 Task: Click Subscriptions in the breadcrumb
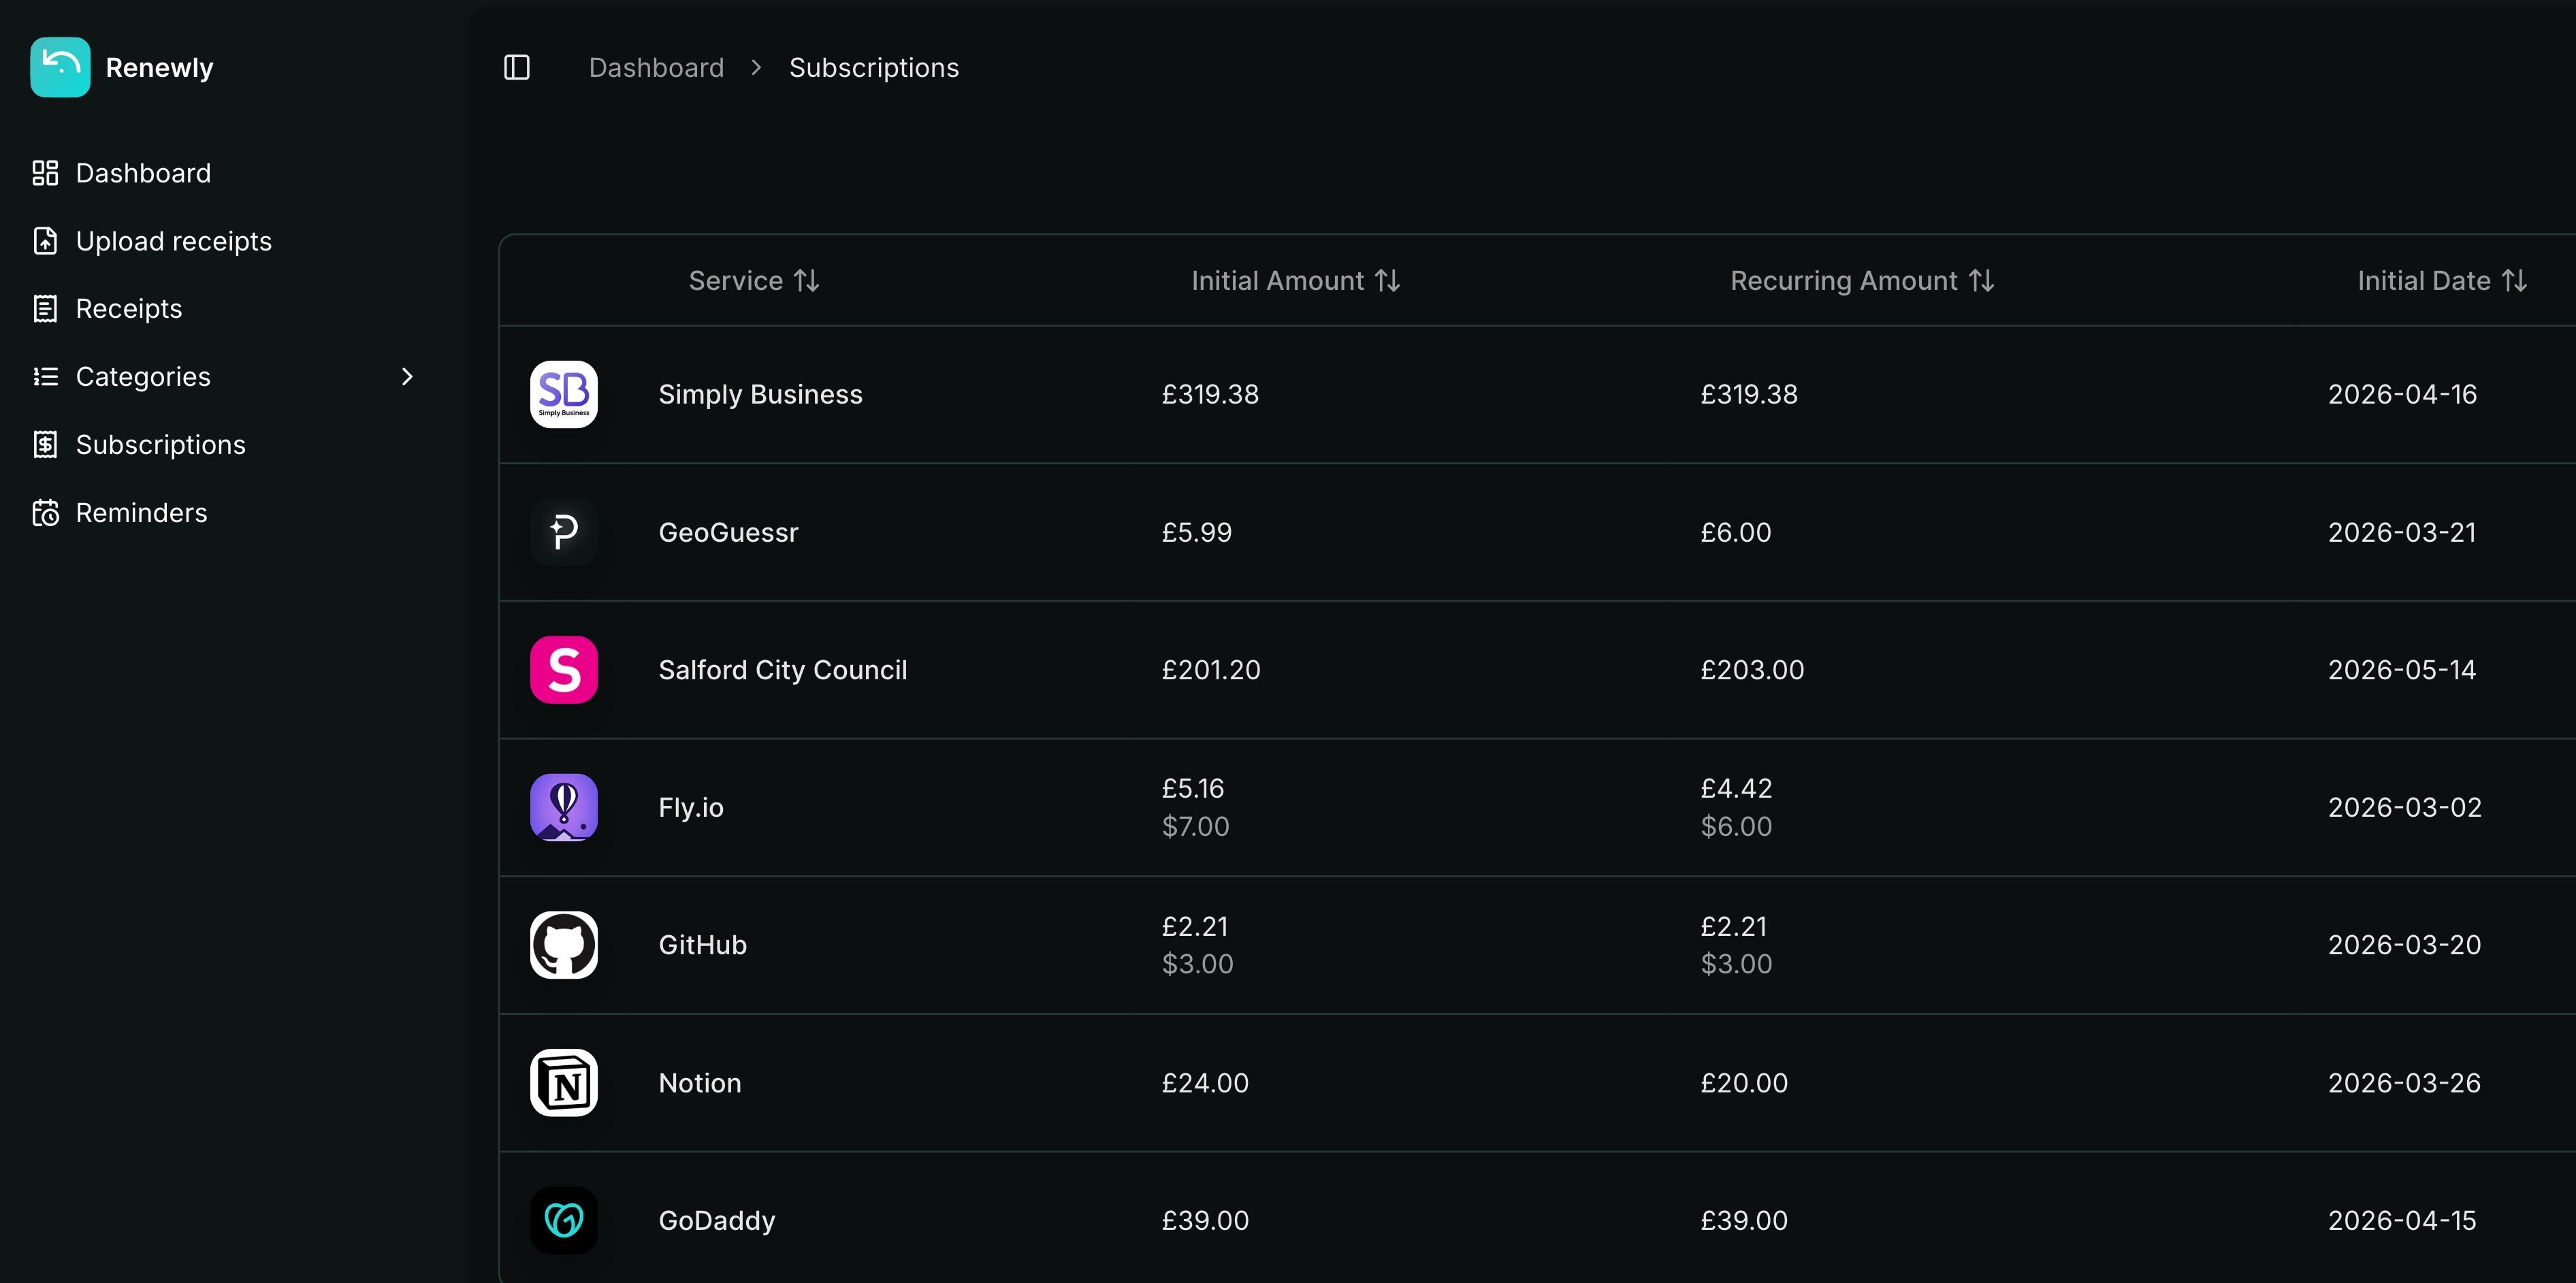pos(874,67)
